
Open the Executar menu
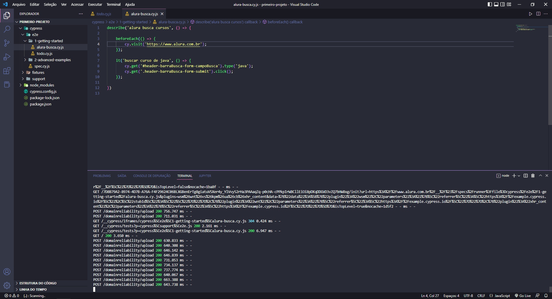click(x=95, y=4)
